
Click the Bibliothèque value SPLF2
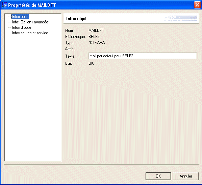pos(94,37)
